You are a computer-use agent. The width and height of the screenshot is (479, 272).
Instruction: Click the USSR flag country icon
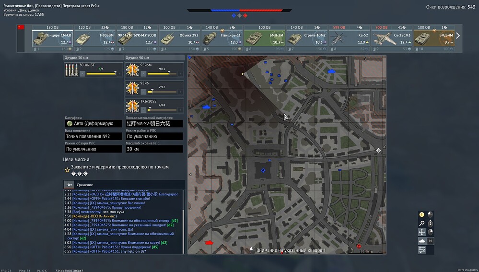(21, 27)
